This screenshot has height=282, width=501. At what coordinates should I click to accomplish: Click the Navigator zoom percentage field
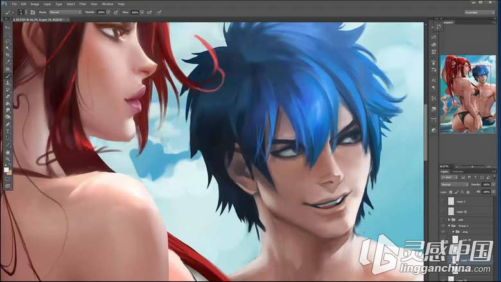coord(444,166)
